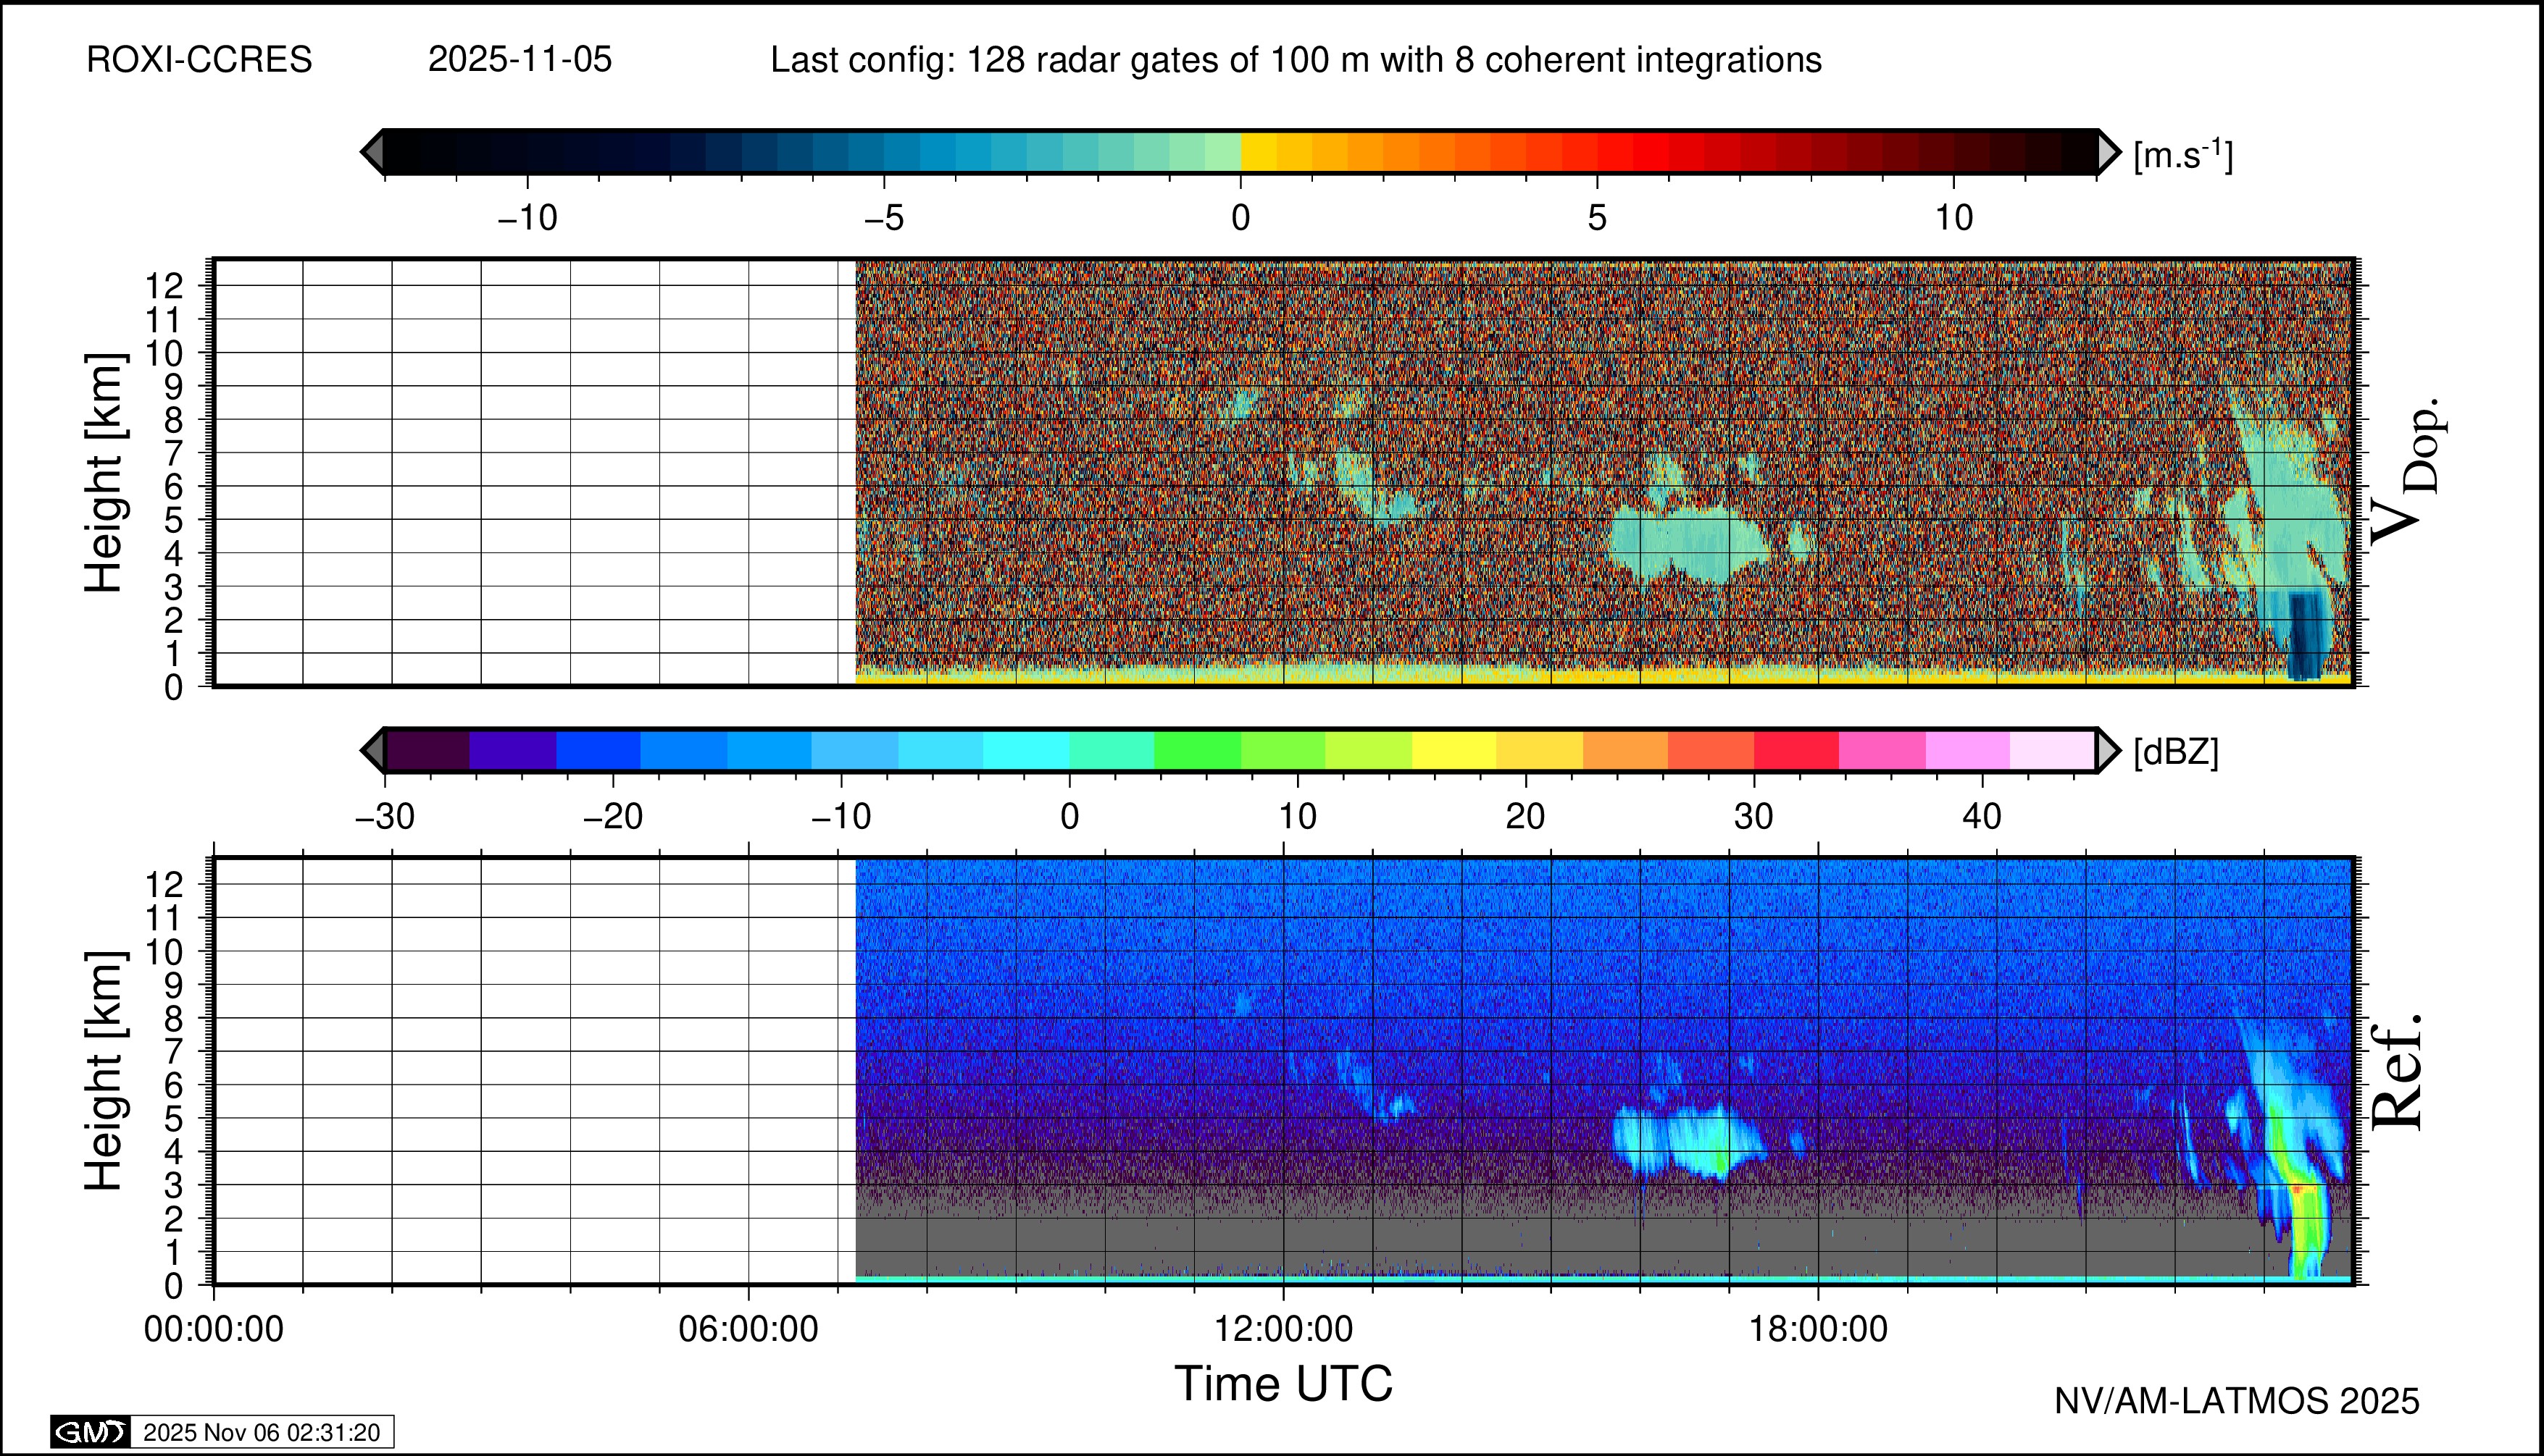This screenshot has width=2544, height=1456.
Task: Click the dark blue rain shaft in the Doppler panel
Action: pos(2304,635)
